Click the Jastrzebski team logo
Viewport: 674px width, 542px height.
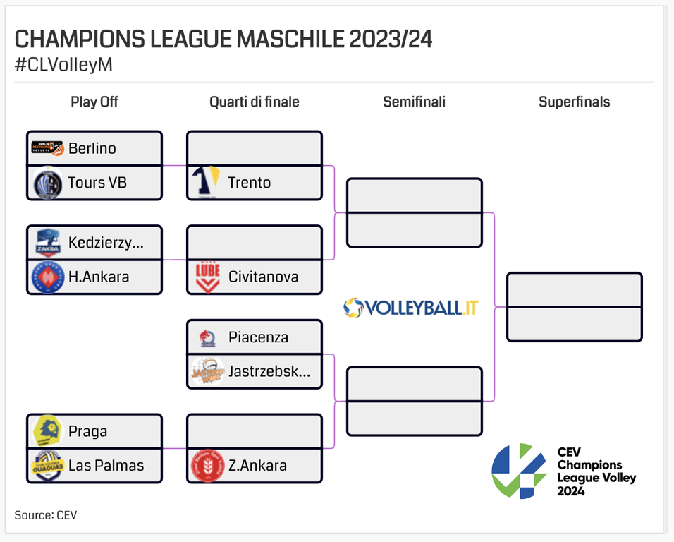tap(207, 371)
